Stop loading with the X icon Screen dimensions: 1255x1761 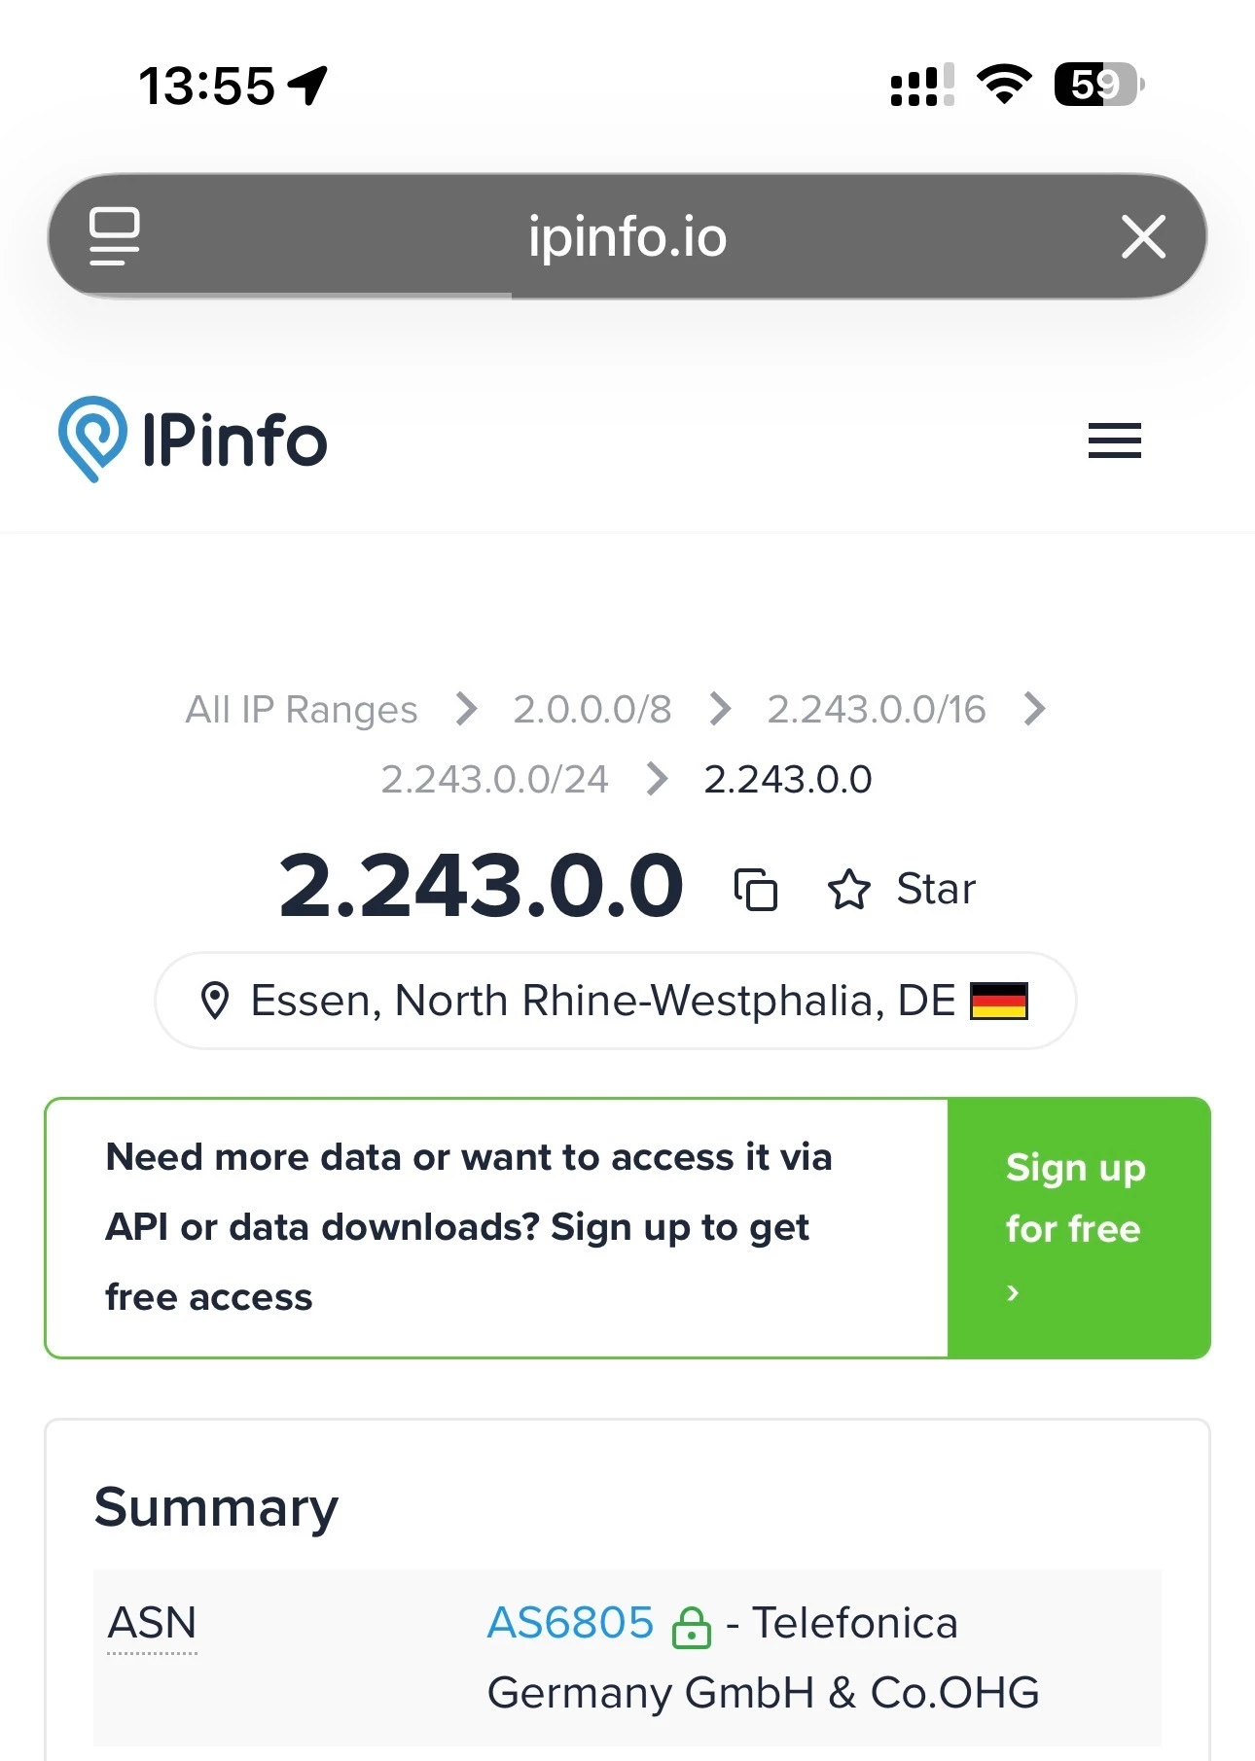[1143, 237]
